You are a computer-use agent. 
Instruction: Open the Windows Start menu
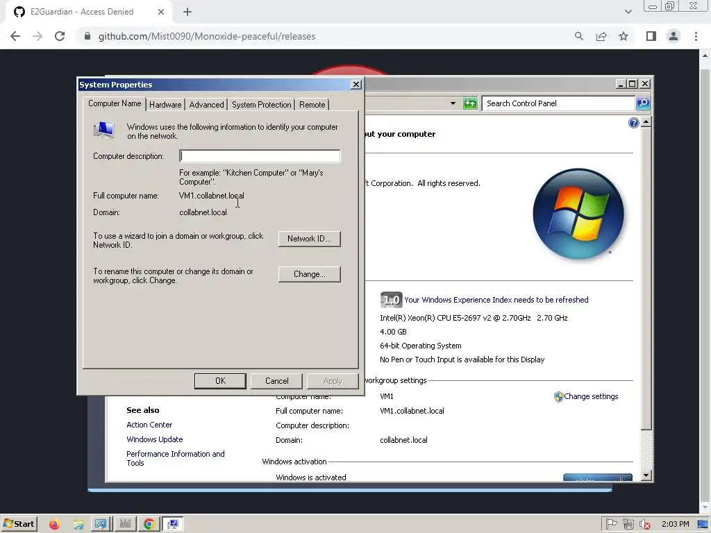(x=19, y=524)
